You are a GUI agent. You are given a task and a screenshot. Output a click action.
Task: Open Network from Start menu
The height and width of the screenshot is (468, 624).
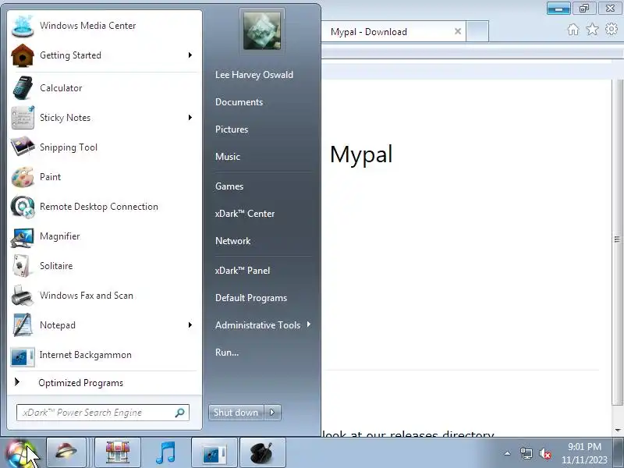point(232,241)
